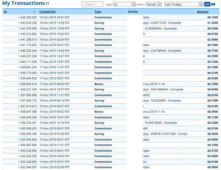This screenshot has width=221, height=170.
Task: Open the within Period dropdown
Action: 155,5
